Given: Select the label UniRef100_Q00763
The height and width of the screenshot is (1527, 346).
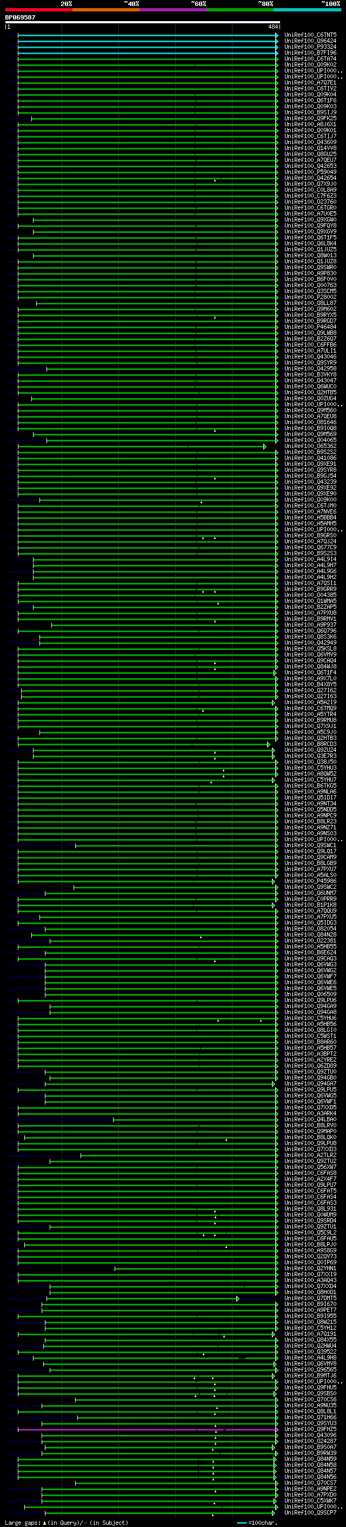Looking at the screenshot, I should tap(310, 285).
